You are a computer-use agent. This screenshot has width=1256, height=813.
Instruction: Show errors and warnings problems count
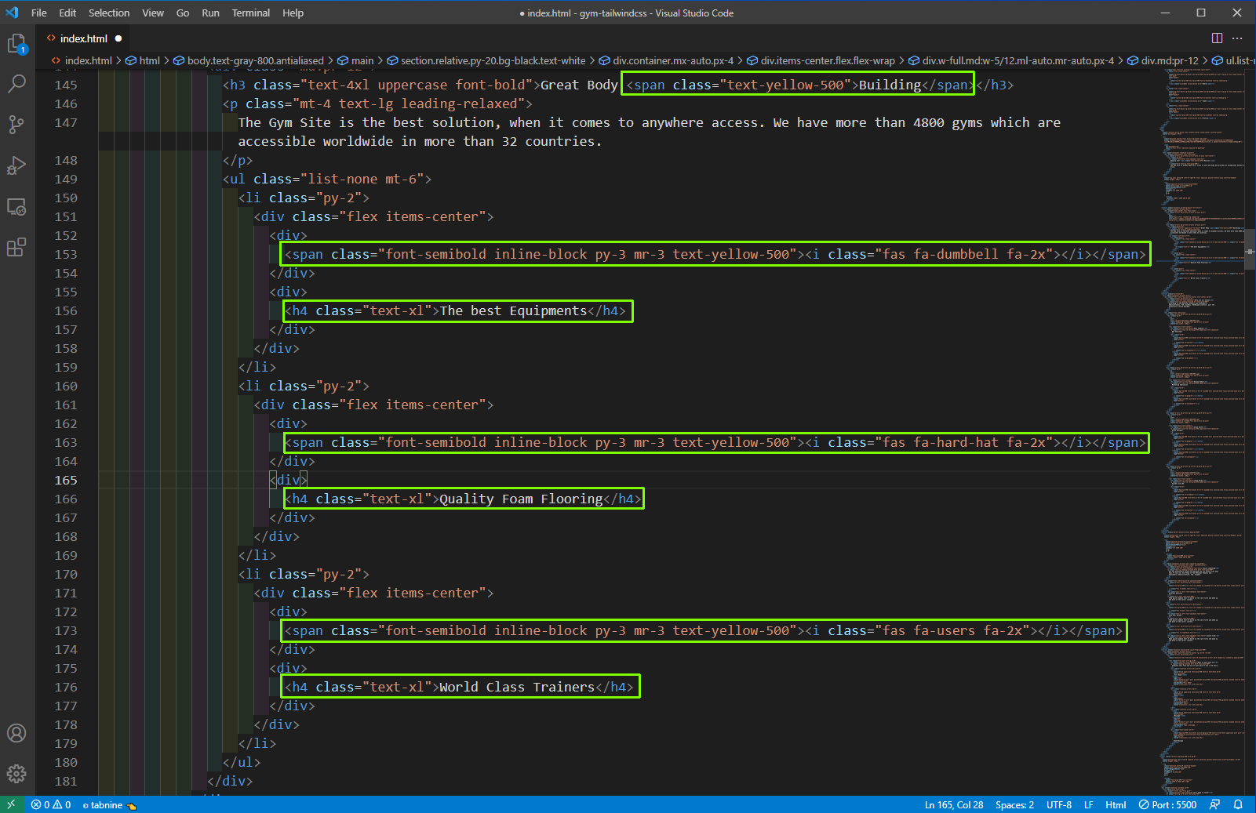pos(51,804)
